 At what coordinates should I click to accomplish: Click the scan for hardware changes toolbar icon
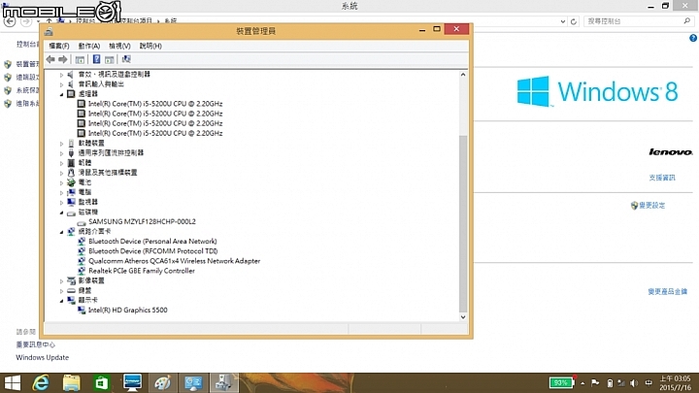pyautogui.click(x=126, y=59)
